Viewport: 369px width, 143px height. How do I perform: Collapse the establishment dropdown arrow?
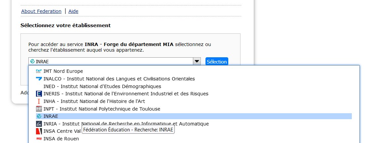[197, 61]
